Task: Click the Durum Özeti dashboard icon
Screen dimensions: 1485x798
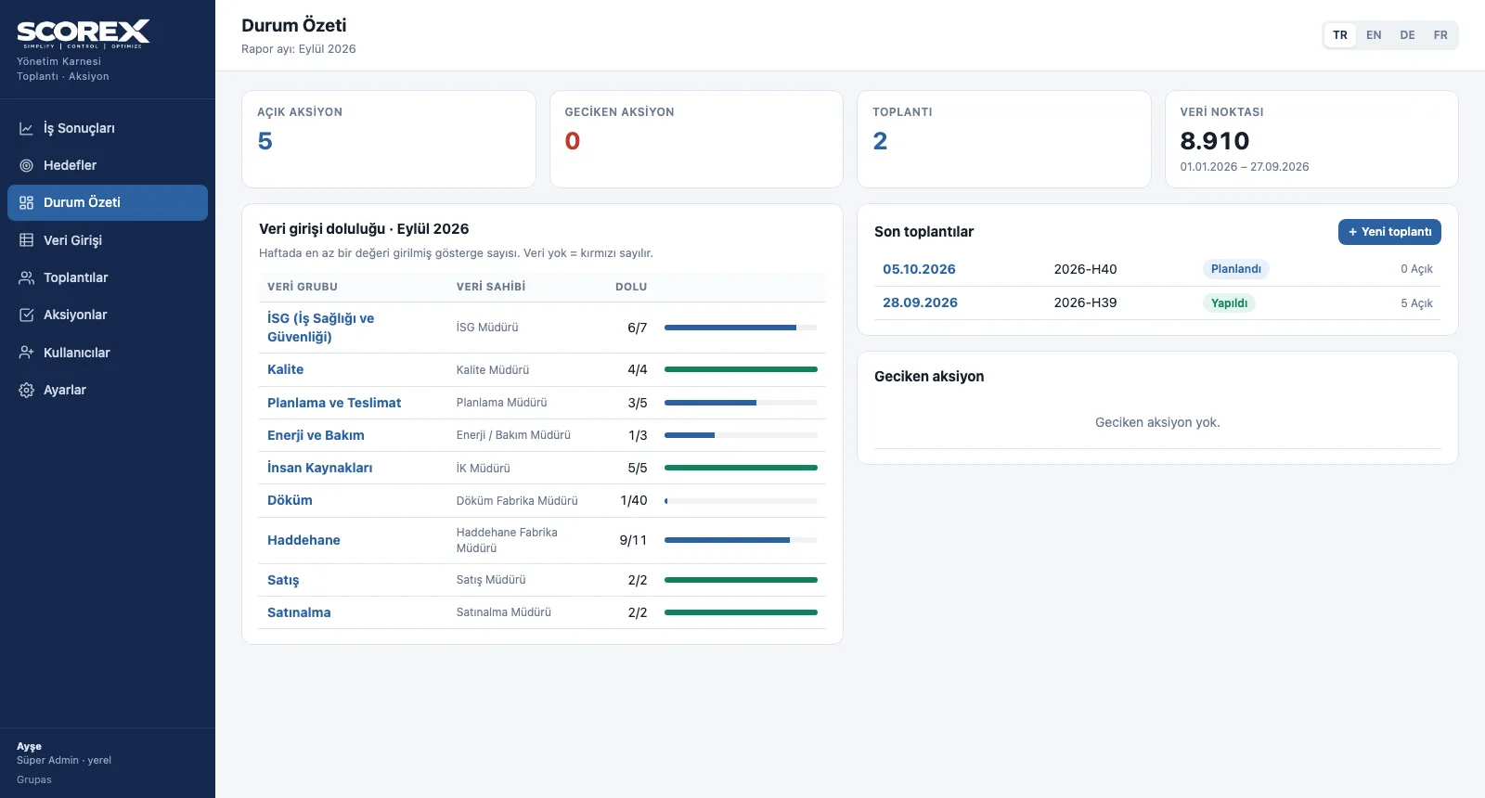Action: coord(27,202)
